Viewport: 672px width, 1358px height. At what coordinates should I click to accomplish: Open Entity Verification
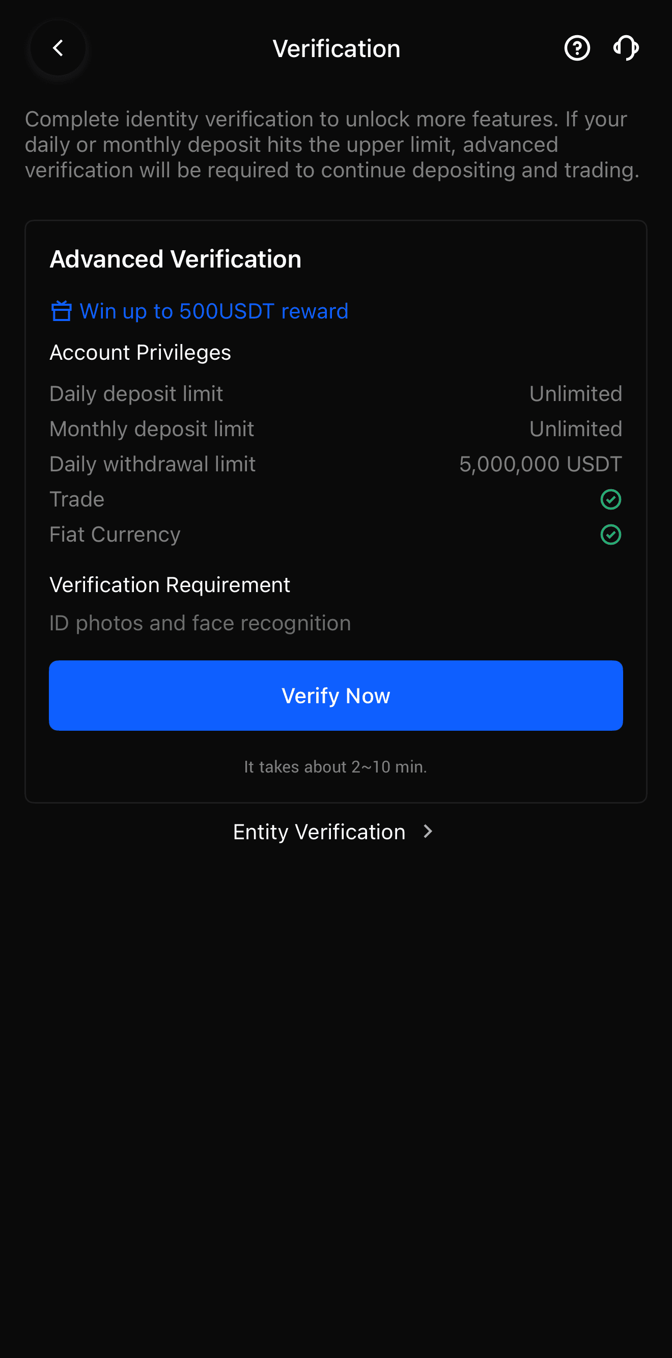click(x=319, y=832)
